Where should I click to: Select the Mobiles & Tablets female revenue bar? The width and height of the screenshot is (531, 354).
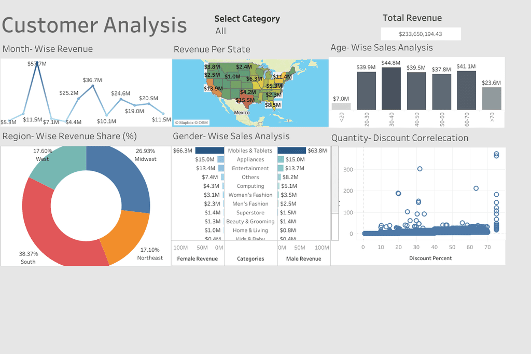coord(209,150)
